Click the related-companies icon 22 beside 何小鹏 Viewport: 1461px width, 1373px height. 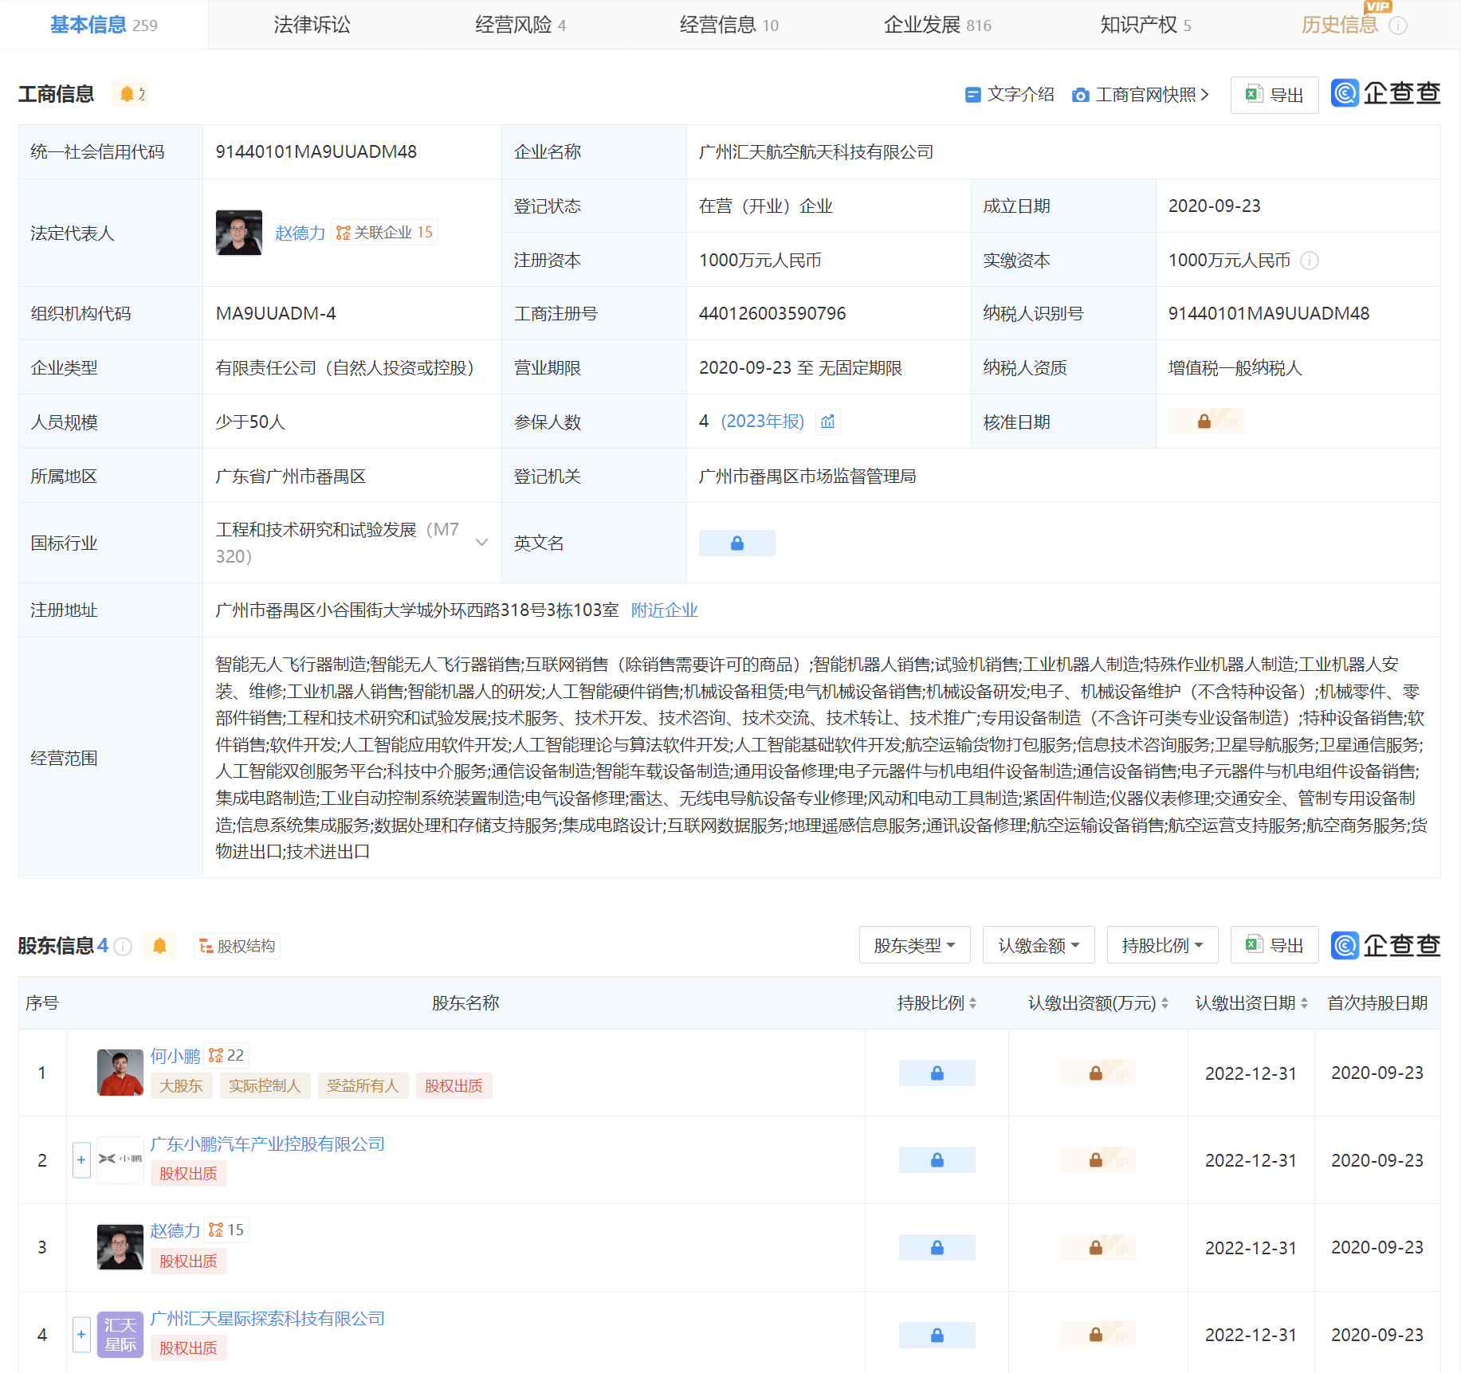click(x=226, y=1056)
